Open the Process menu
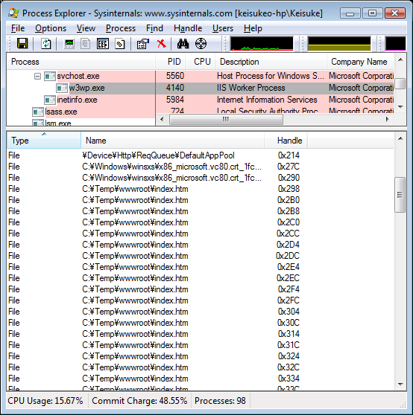The width and height of the screenshot is (413, 415). coord(121,28)
